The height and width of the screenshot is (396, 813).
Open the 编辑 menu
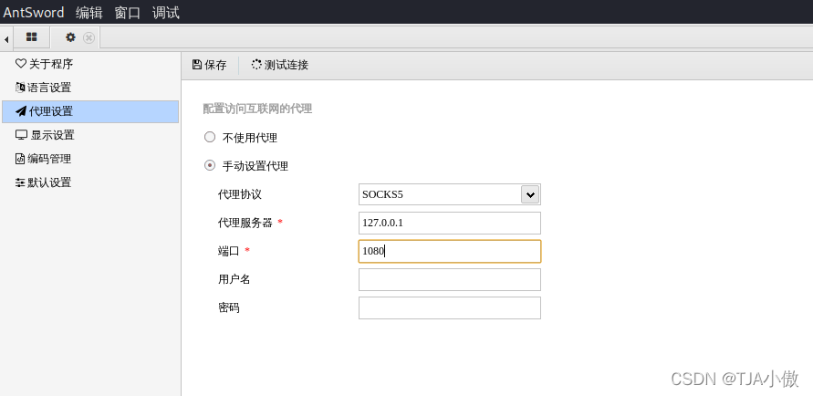[89, 13]
